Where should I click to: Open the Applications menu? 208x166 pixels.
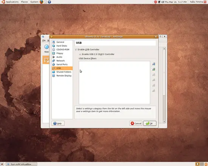click(x=10, y=2)
